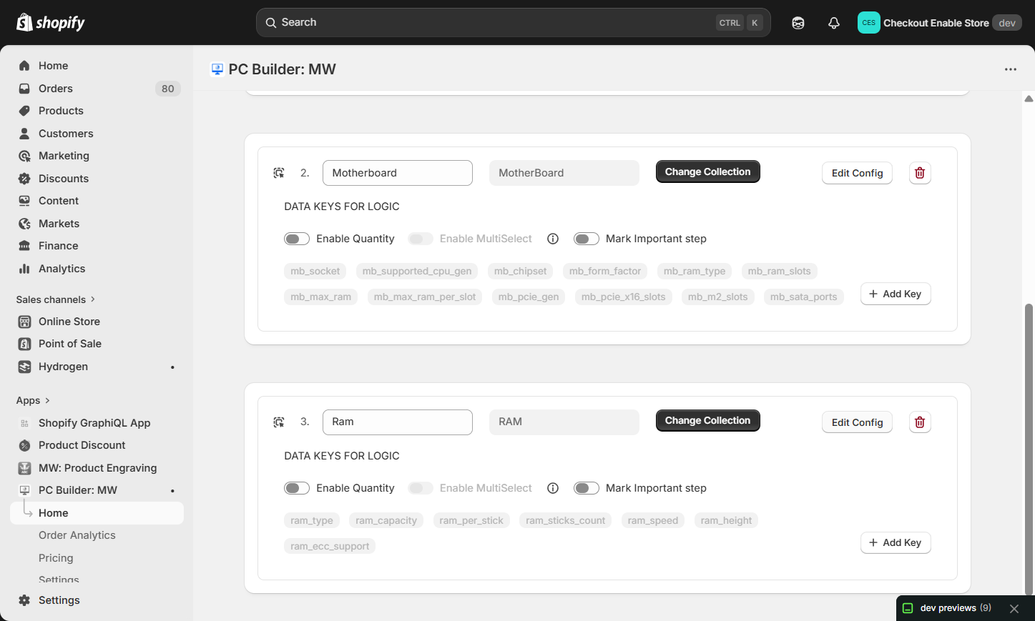Toggle Enable Quantity for Motherboard
Viewport: 1035px width, 621px height.
click(x=297, y=239)
